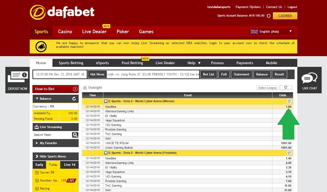Open live chat via the chat icon
Screen dimensions: 327x192
[309, 79]
